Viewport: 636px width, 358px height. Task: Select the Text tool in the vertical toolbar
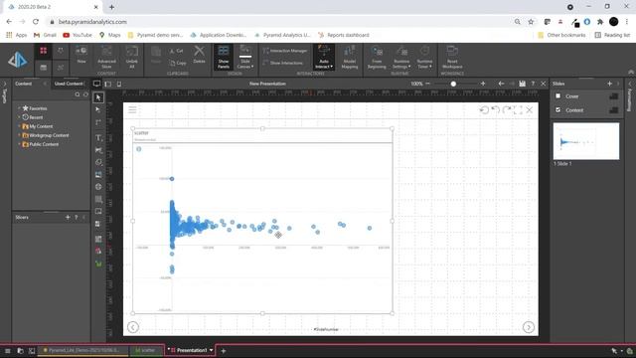pos(98,138)
